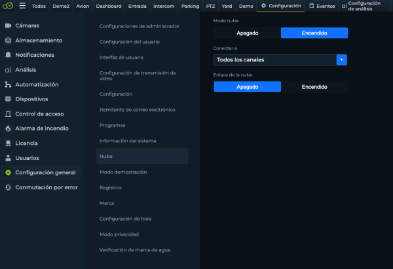Switch to the Dashboard tab
393x269 pixels.
(109, 6)
